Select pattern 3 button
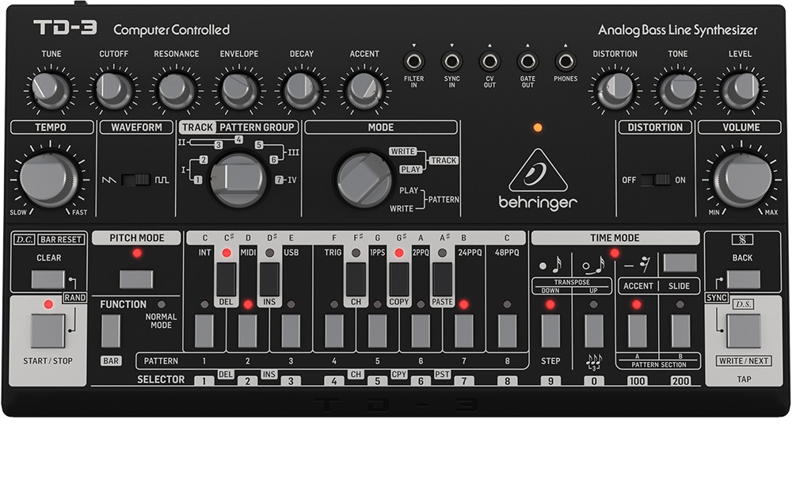Image resolution: width=792 pixels, height=484 pixels. click(291, 331)
